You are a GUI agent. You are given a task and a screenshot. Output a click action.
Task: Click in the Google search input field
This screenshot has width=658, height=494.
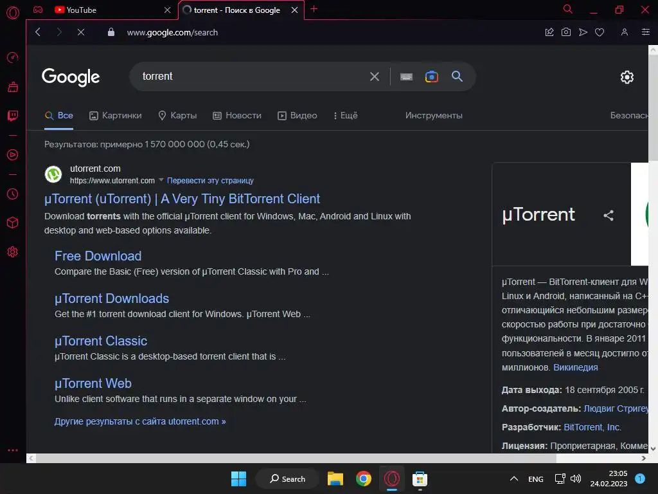coord(252,77)
